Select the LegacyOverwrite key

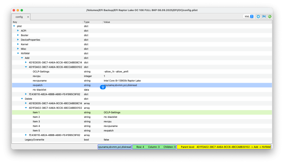click(x=34, y=140)
